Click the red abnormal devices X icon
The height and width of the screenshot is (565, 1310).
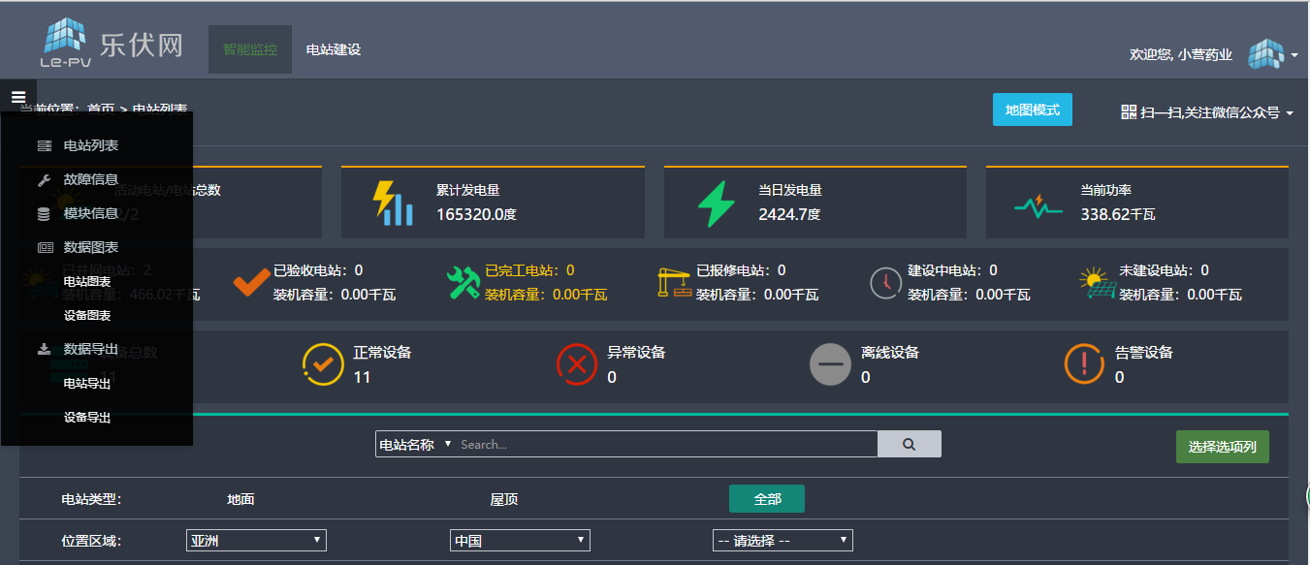(x=577, y=364)
